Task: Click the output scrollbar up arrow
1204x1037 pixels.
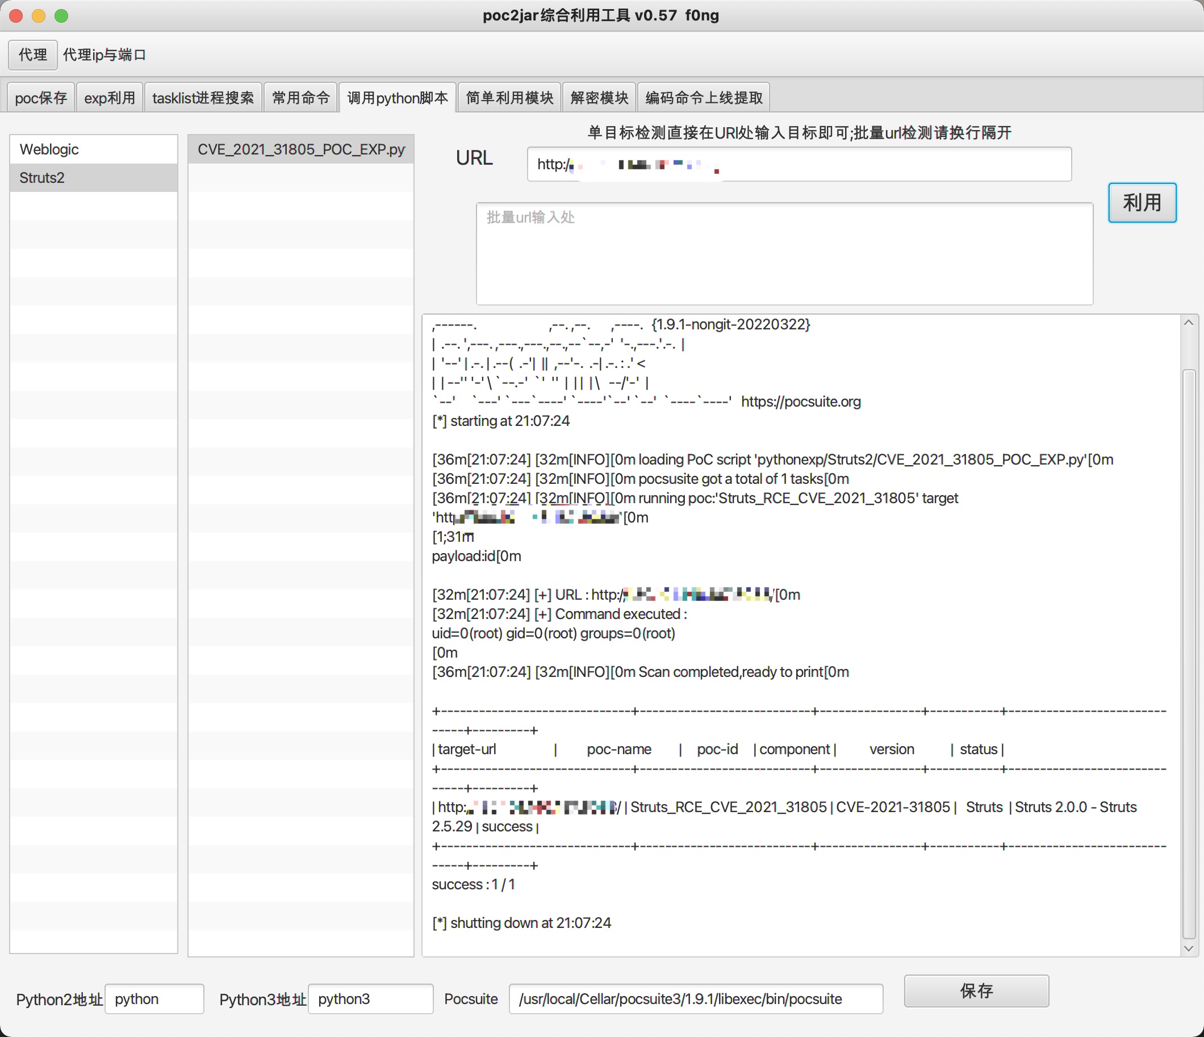Action: 1188,323
